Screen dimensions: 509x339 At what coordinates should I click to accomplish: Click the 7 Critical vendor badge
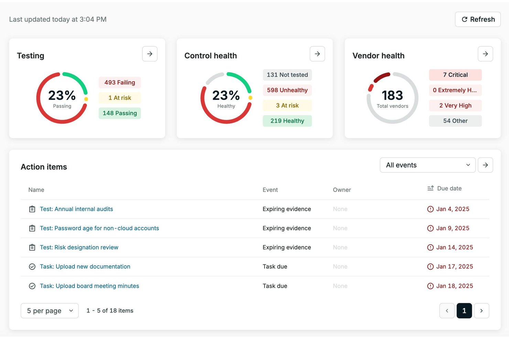point(455,75)
